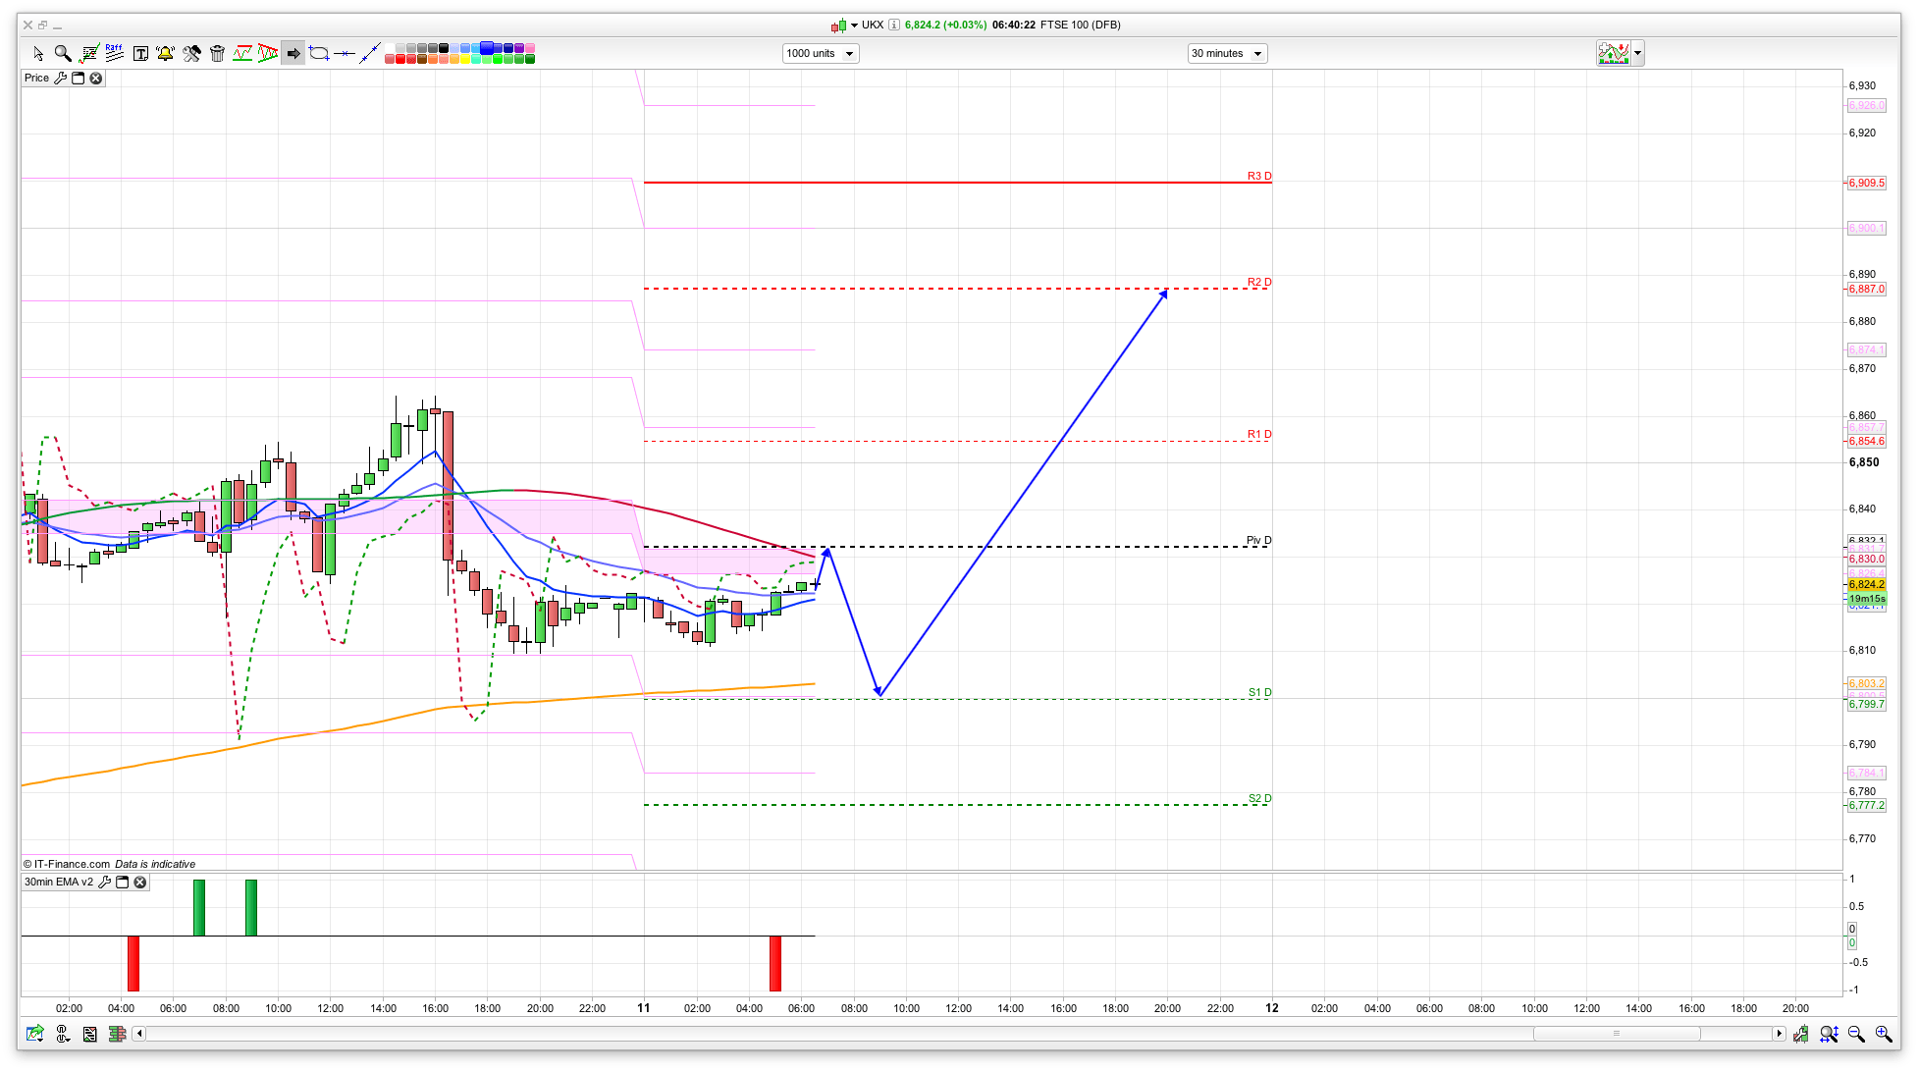Screen dimensions: 1918x1071
Task: Open the hammer and wrench settings tool
Action: pyautogui.click(x=191, y=53)
